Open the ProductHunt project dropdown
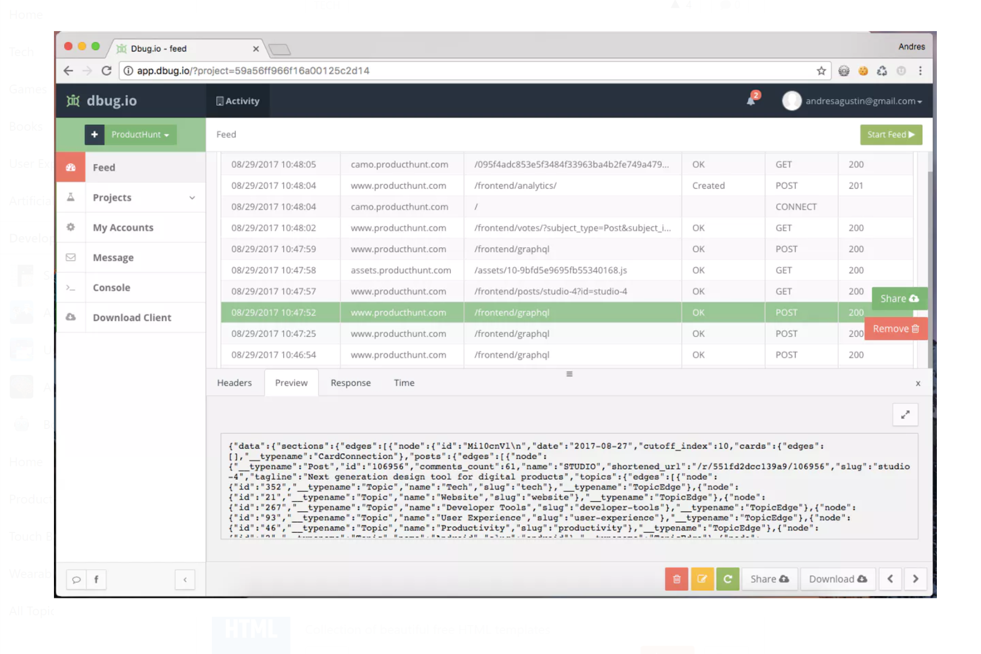This screenshot has height=654, width=981. click(x=140, y=135)
